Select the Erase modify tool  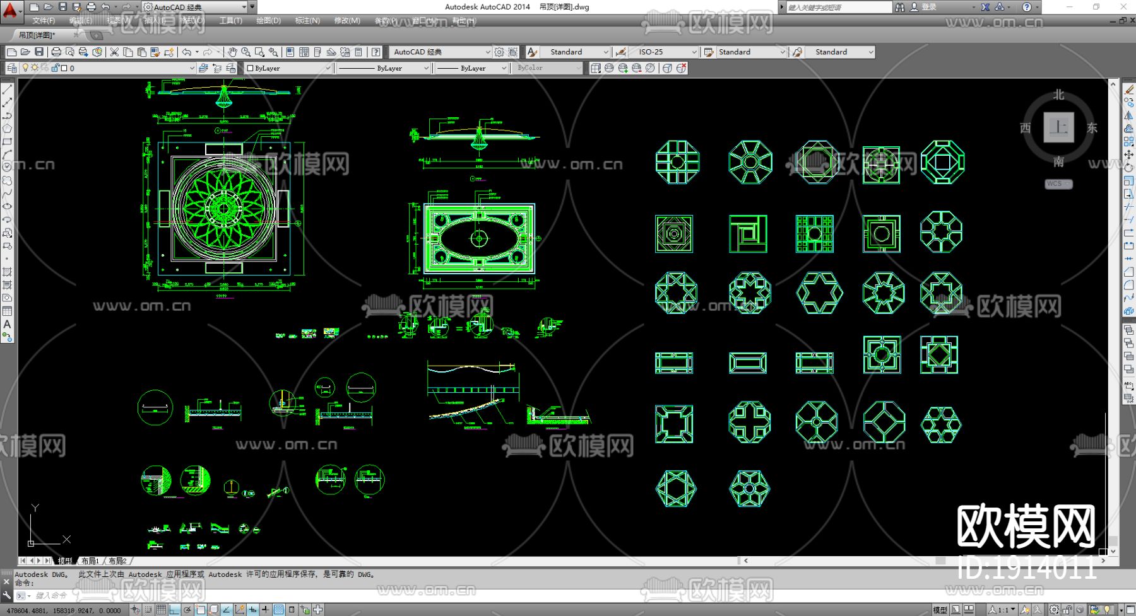1129,90
